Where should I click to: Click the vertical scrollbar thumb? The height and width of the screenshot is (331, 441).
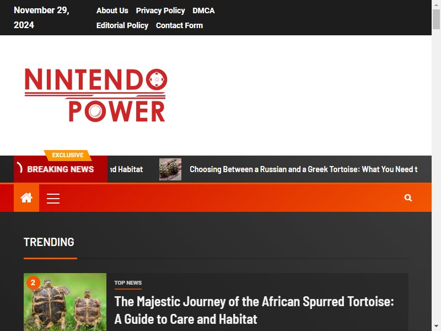436,19
